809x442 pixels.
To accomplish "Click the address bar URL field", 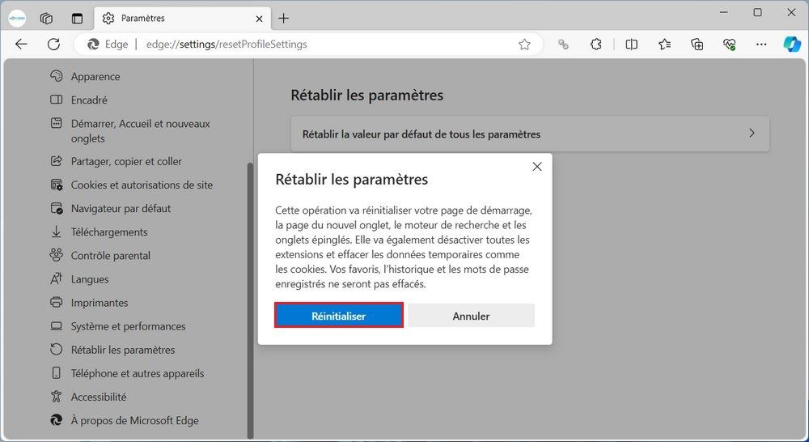I will click(x=324, y=45).
